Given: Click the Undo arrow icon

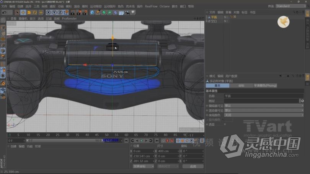Looking at the screenshot, I should point(4,13).
